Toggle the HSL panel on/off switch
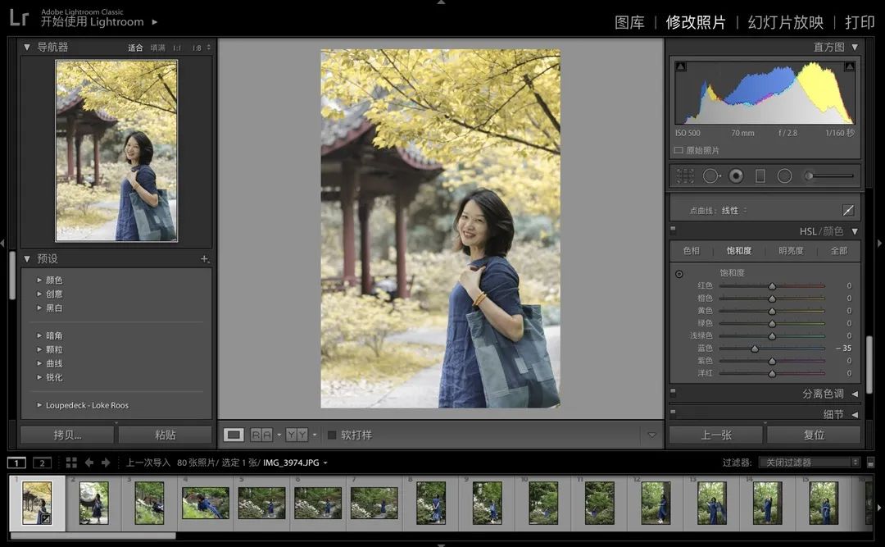 (673, 231)
